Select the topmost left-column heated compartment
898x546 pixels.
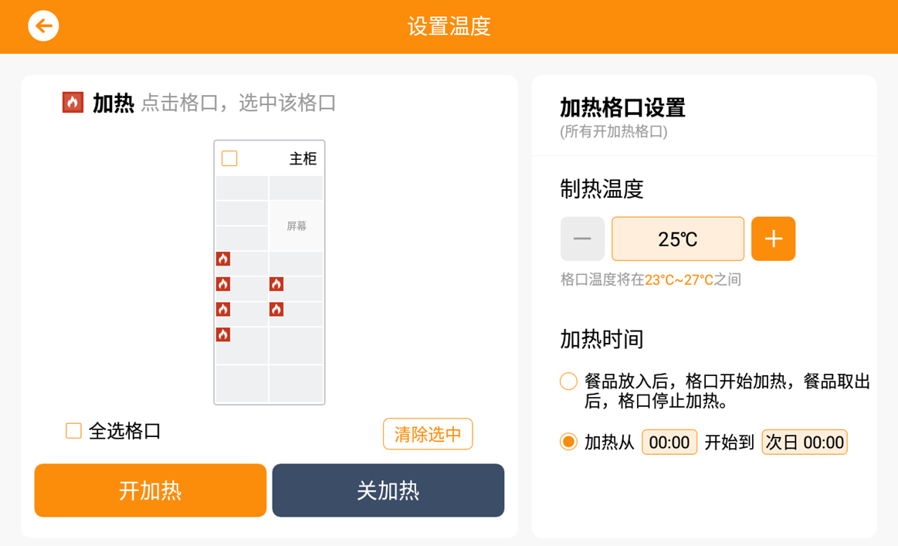click(x=242, y=263)
